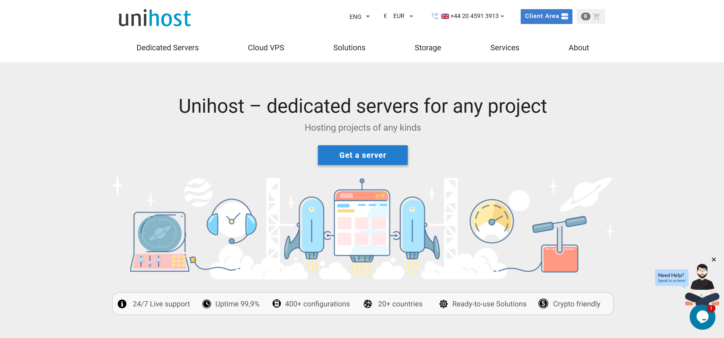
Task: Click the Uptime clock icon
Action: 207,304
